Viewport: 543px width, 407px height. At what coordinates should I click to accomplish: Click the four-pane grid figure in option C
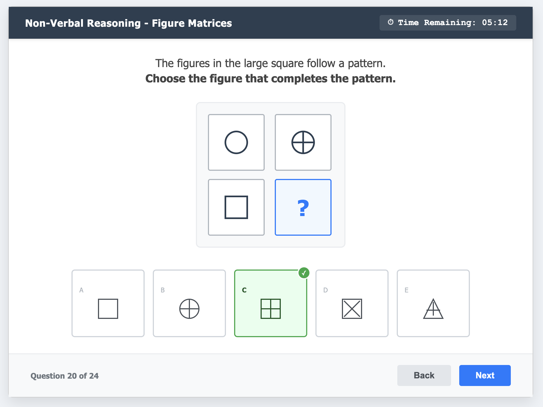[x=270, y=309]
